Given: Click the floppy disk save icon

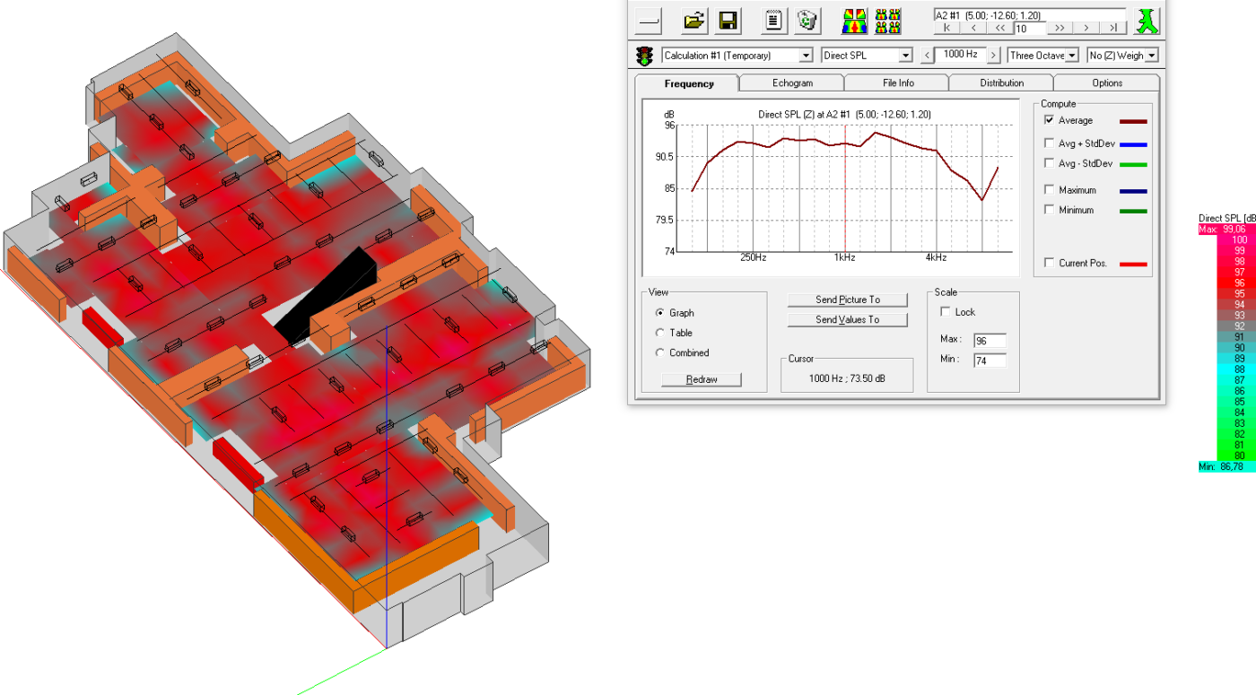Looking at the screenshot, I should tap(728, 20).
